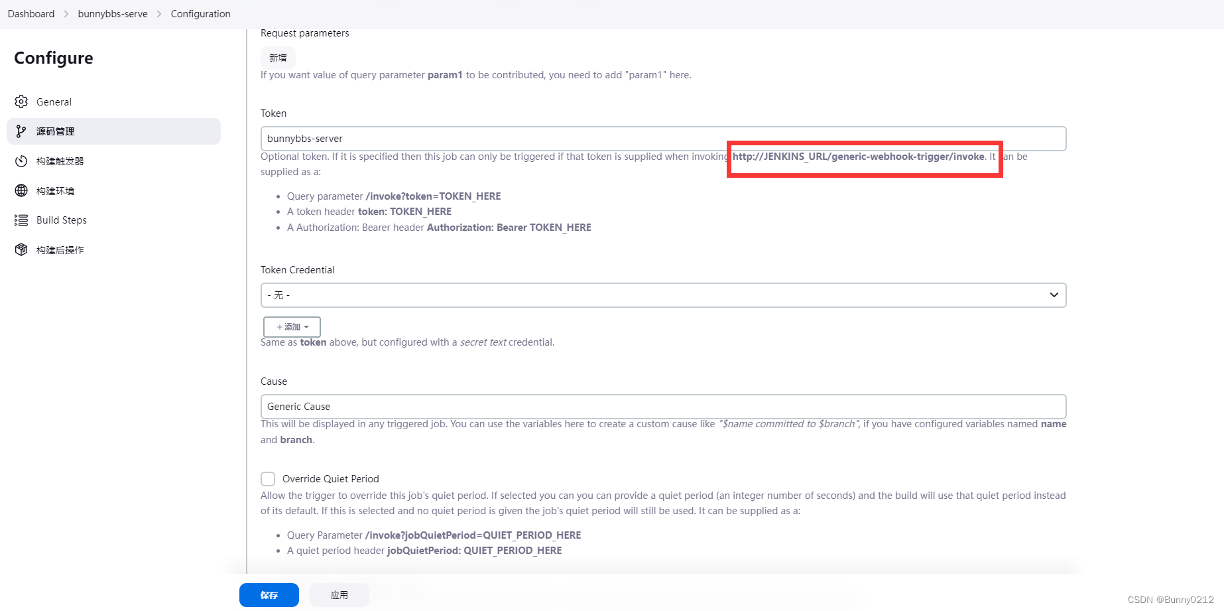Image resolution: width=1224 pixels, height=611 pixels.
Task: Click text token: TOKEN_HERE
Action: click(404, 212)
